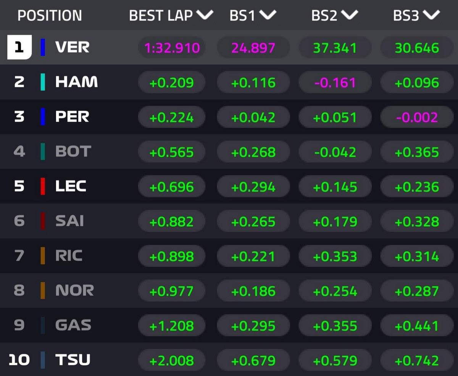Click LEC's red team color bar
The image size is (458, 376).
tap(43, 186)
